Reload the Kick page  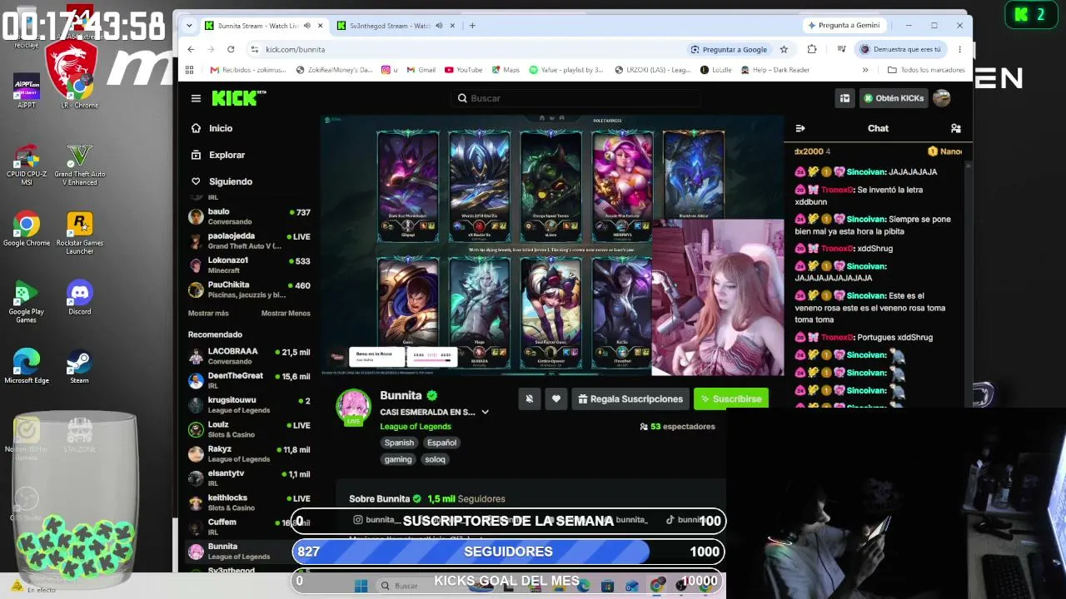click(x=231, y=49)
